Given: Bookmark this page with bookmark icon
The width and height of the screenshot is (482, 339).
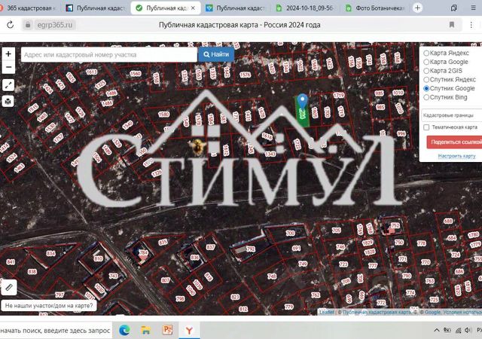Looking at the screenshot, I should click(452, 25).
